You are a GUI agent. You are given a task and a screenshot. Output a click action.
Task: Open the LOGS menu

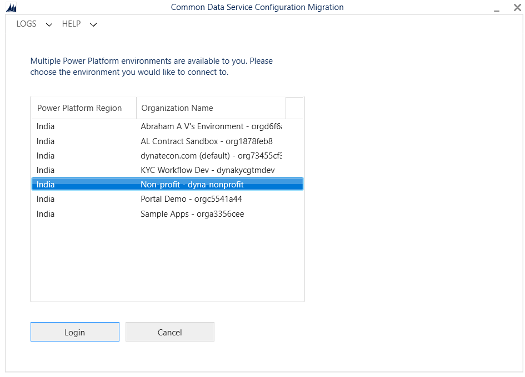pyautogui.click(x=27, y=24)
